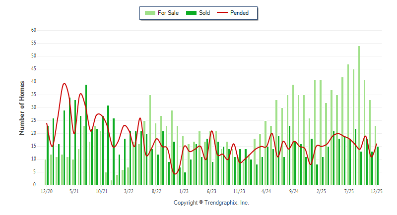
Task: Select the 2/25 x-axis date label
Action: click(x=321, y=191)
